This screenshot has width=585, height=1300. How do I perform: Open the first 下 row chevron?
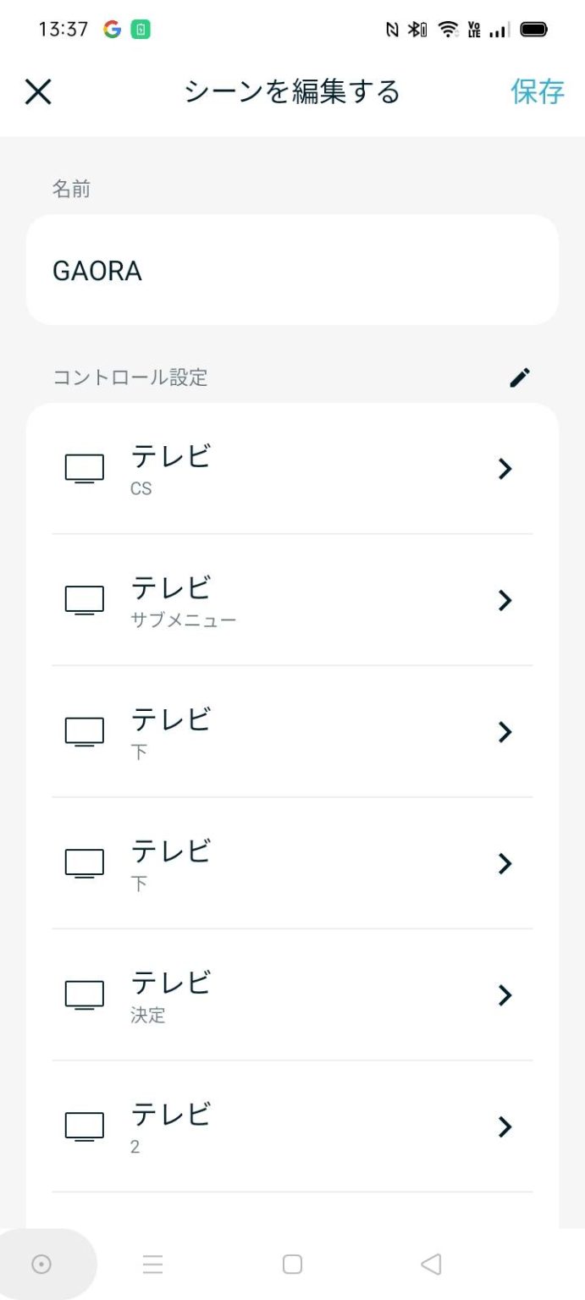coord(505,732)
